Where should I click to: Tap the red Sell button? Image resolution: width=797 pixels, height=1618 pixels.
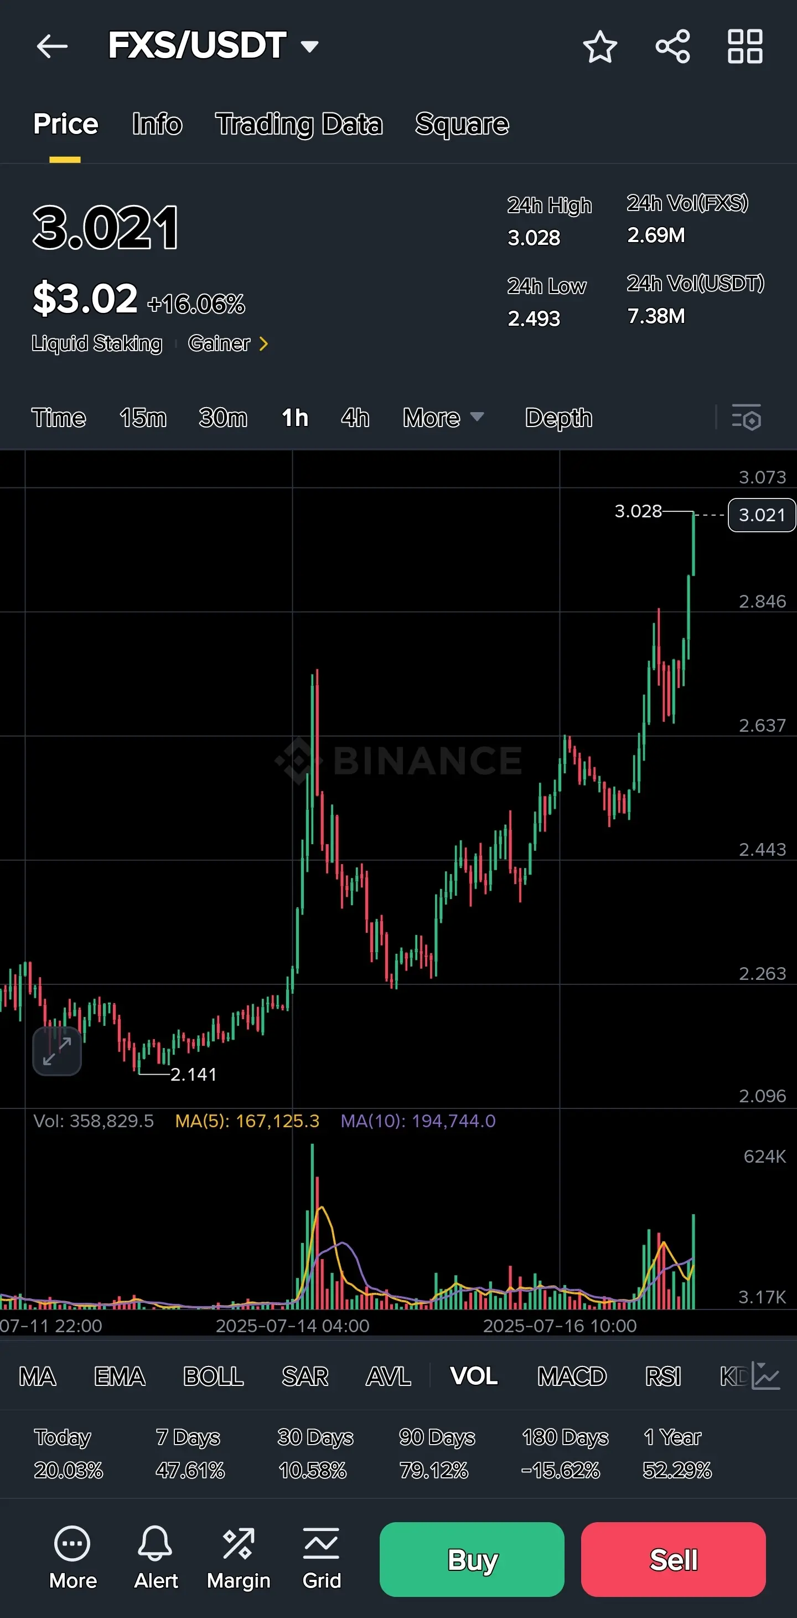pos(674,1559)
